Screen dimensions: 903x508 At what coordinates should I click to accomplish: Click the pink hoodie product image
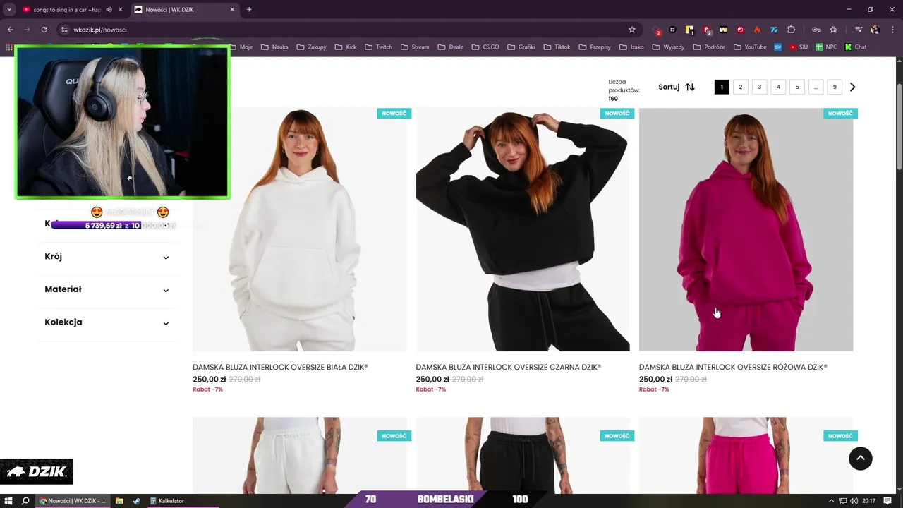746,229
